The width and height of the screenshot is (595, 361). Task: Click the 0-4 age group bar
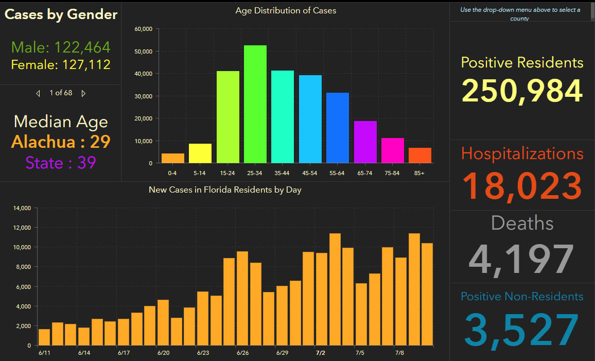[173, 158]
